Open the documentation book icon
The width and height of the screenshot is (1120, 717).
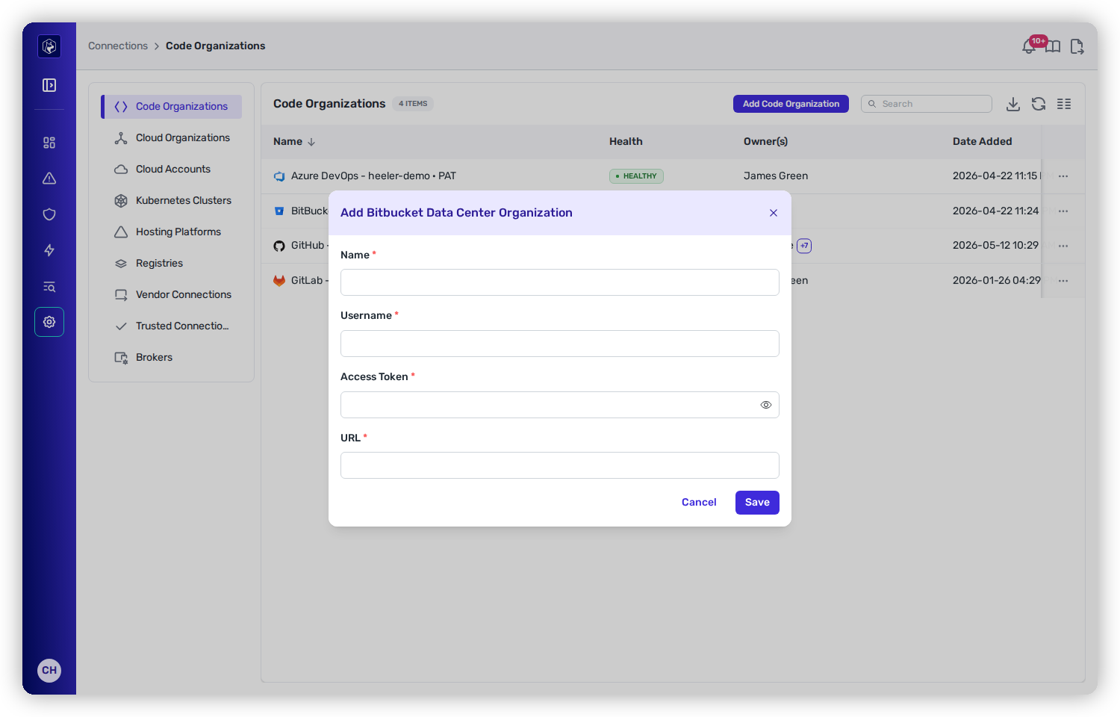click(x=1053, y=47)
